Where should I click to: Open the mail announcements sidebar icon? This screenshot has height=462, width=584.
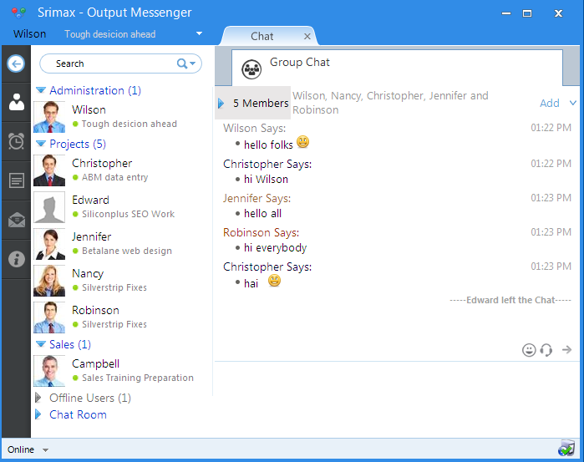pyautogui.click(x=16, y=220)
